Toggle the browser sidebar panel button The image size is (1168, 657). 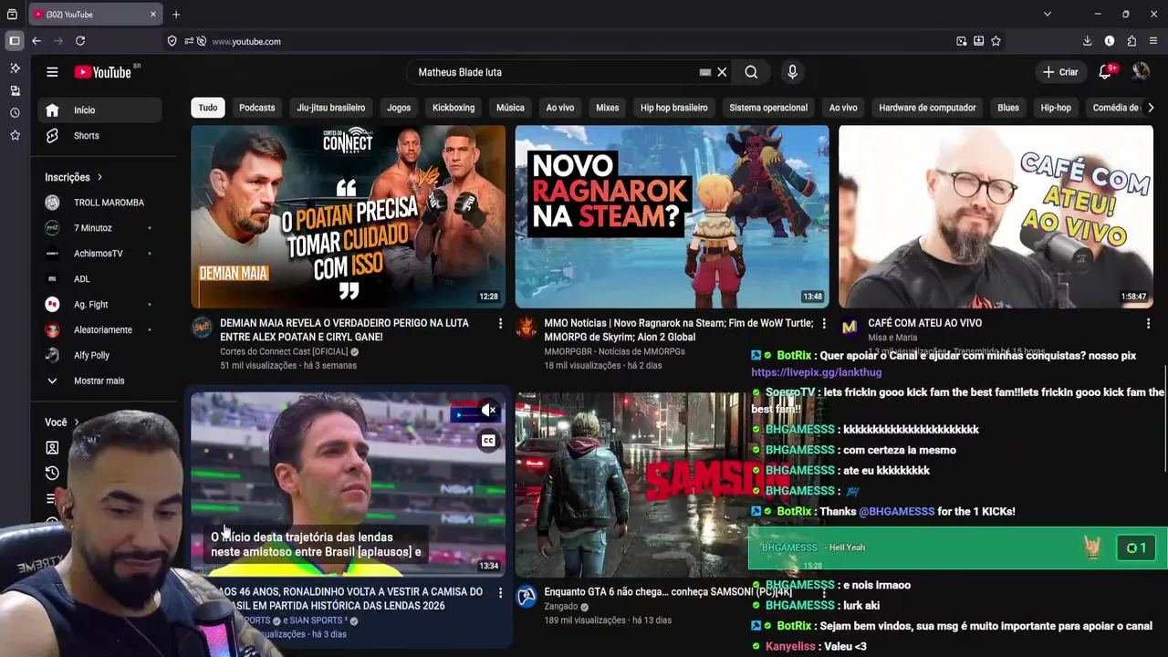[14, 41]
